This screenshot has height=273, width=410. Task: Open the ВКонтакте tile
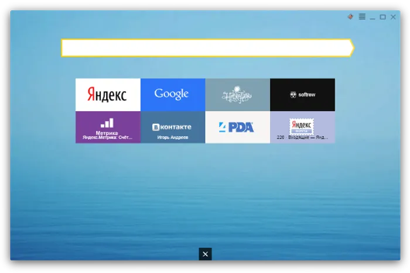tap(173, 127)
